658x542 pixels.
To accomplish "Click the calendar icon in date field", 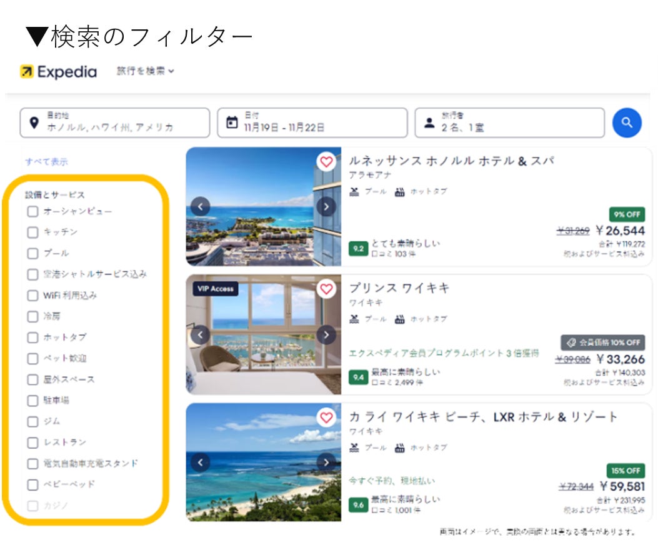I will click(232, 122).
